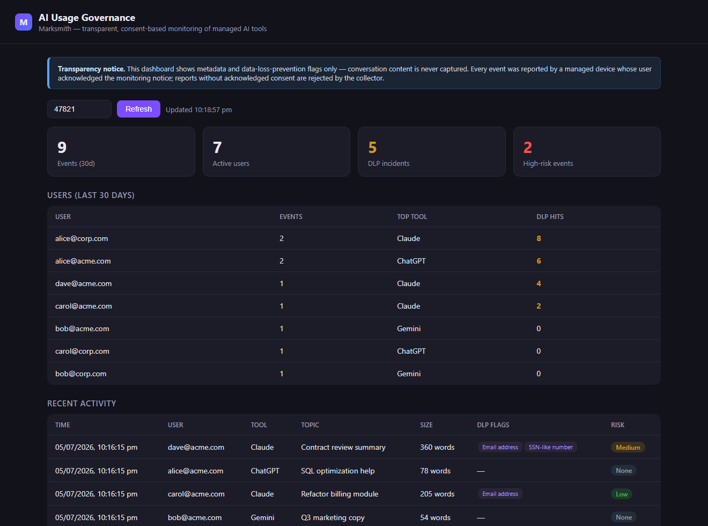
Task: Open the High-risk events stat card
Action: 587,151
